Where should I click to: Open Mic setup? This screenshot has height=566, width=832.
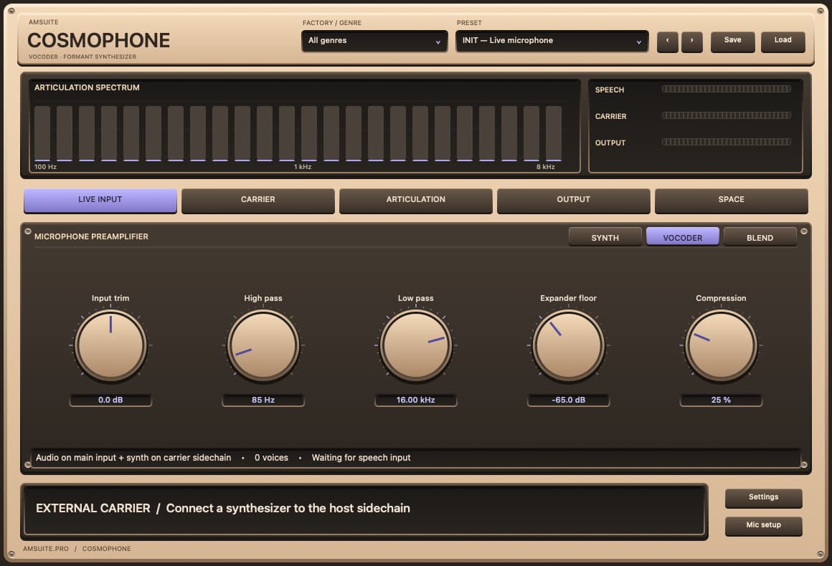point(764,526)
